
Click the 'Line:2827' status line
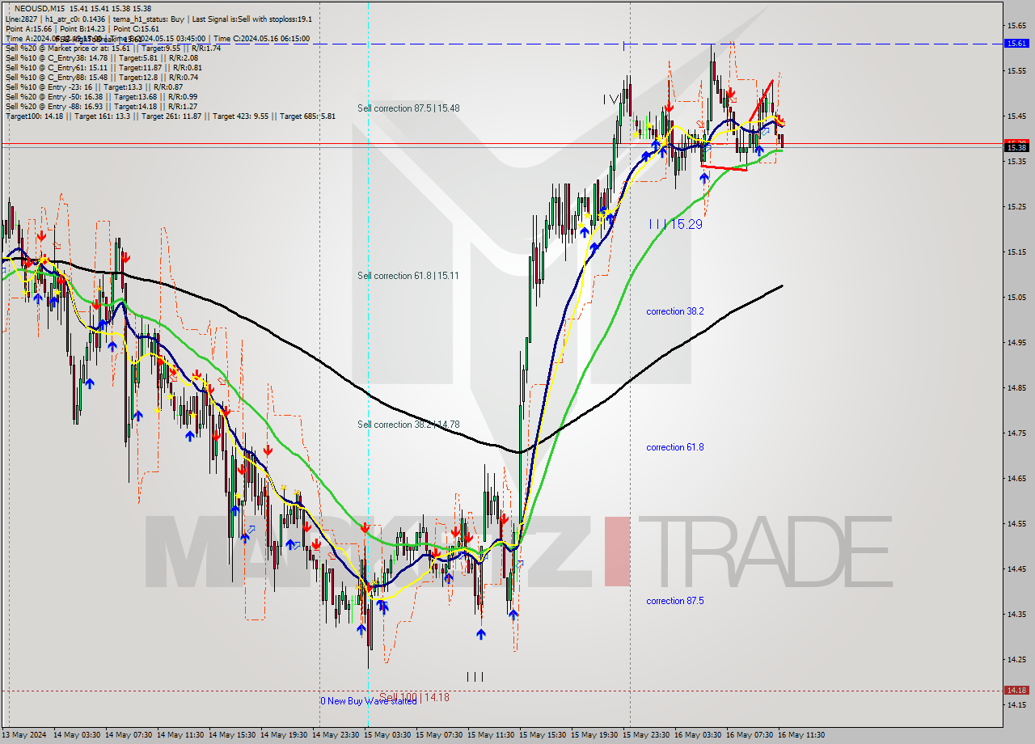click(158, 19)
